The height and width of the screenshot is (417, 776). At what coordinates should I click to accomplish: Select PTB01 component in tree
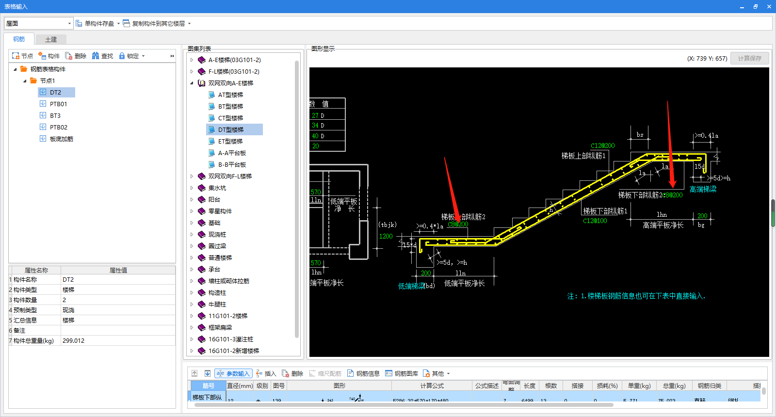pos(58,104)
